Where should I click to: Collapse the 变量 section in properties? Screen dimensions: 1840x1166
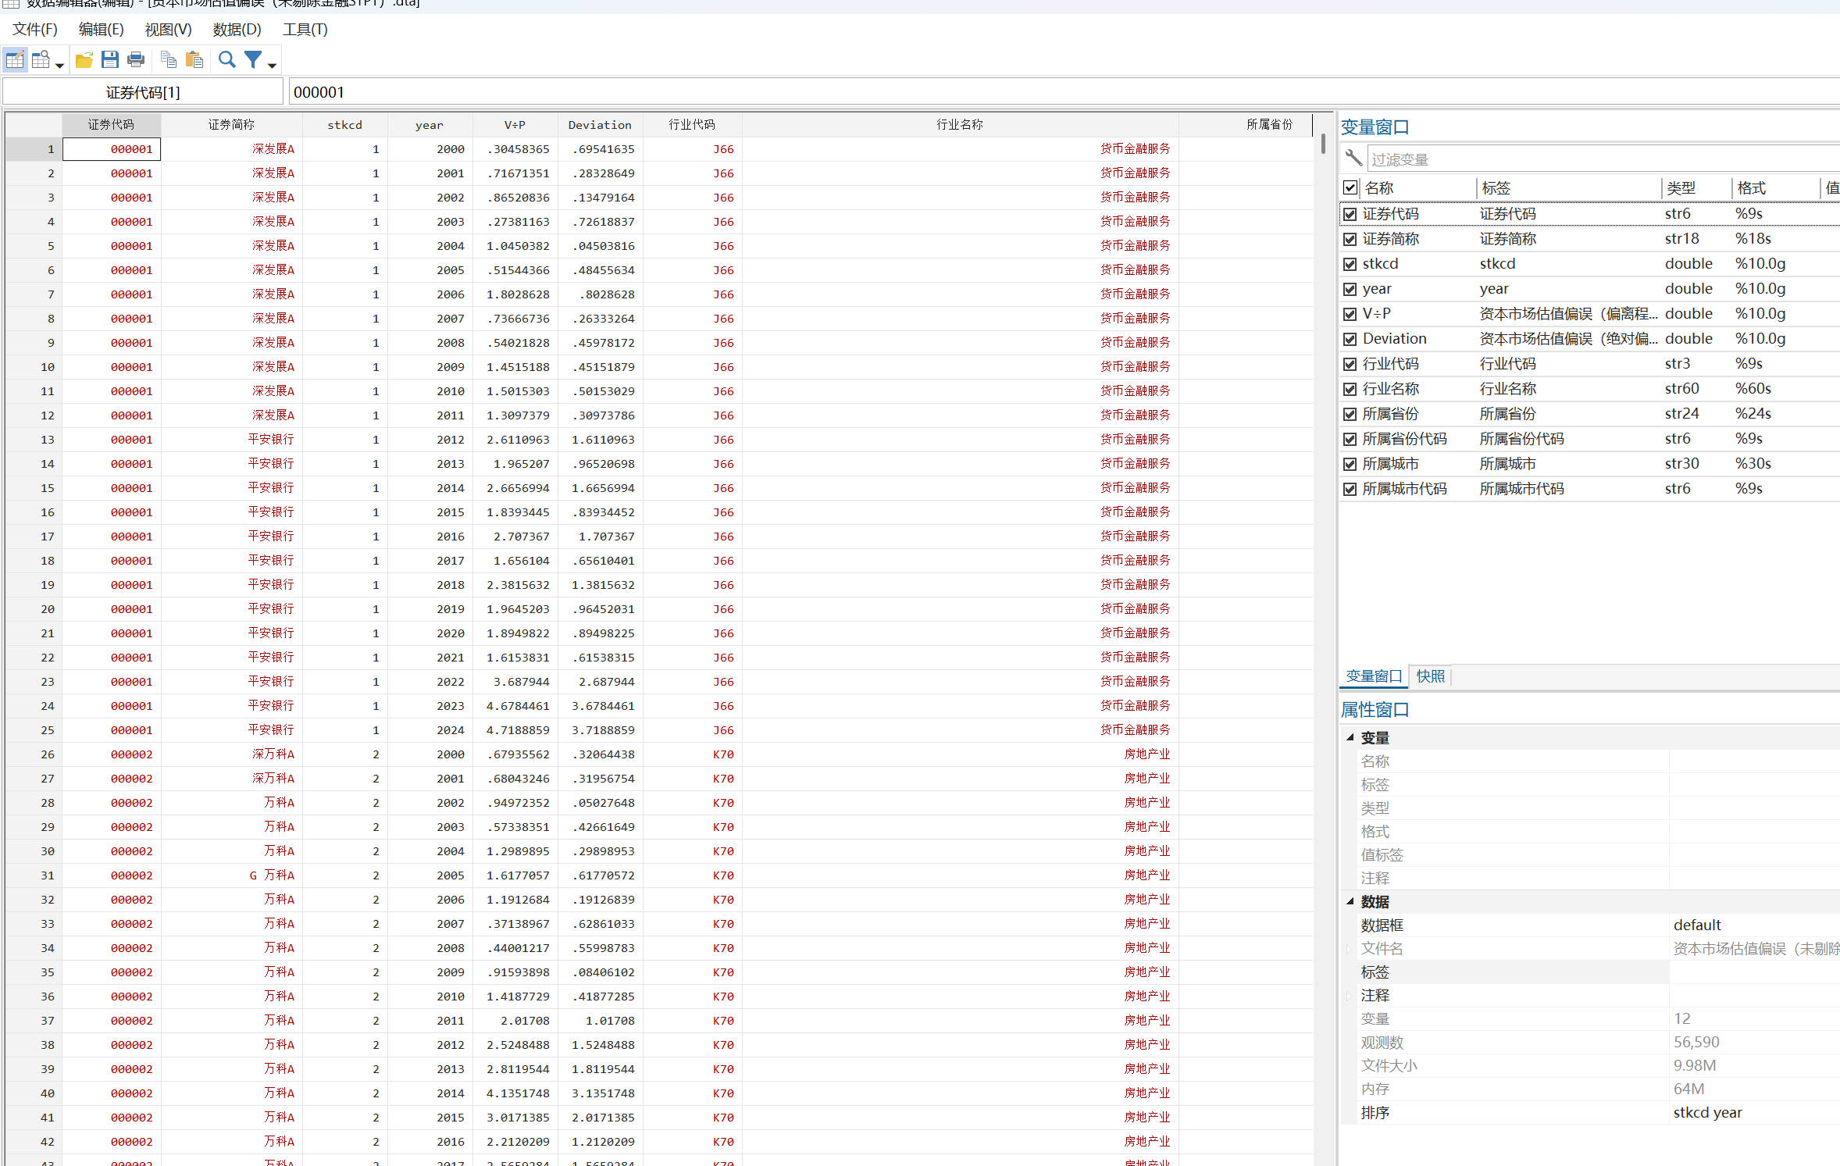coord(1350,737)
